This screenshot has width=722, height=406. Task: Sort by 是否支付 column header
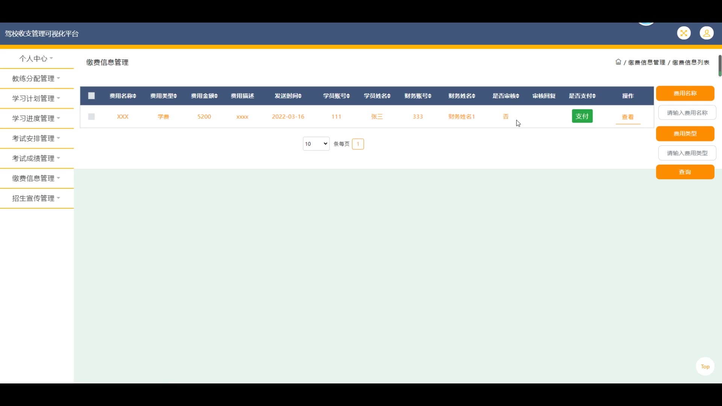pyautogui.click(x=582, y=96)
